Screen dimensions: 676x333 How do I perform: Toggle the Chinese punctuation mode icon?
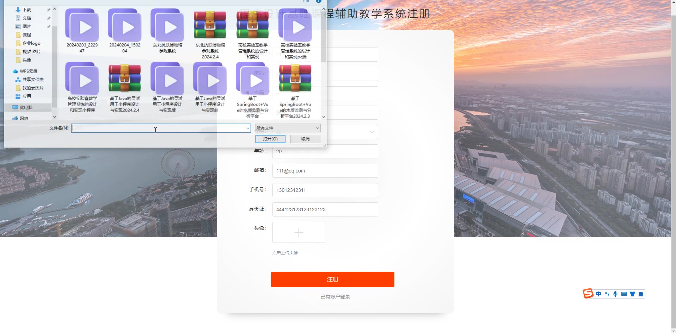pyautogui.click(x=607, y=294)
